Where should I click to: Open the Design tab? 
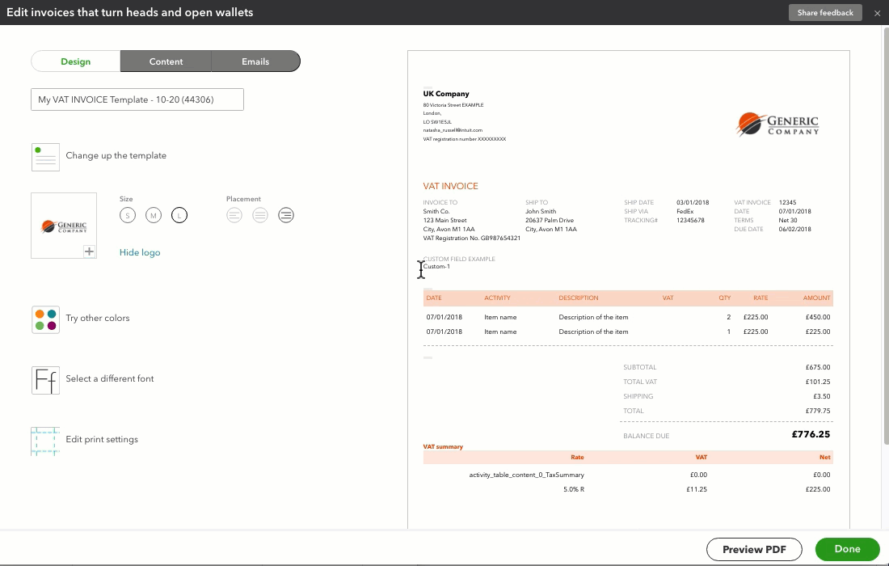click(75, 61)
